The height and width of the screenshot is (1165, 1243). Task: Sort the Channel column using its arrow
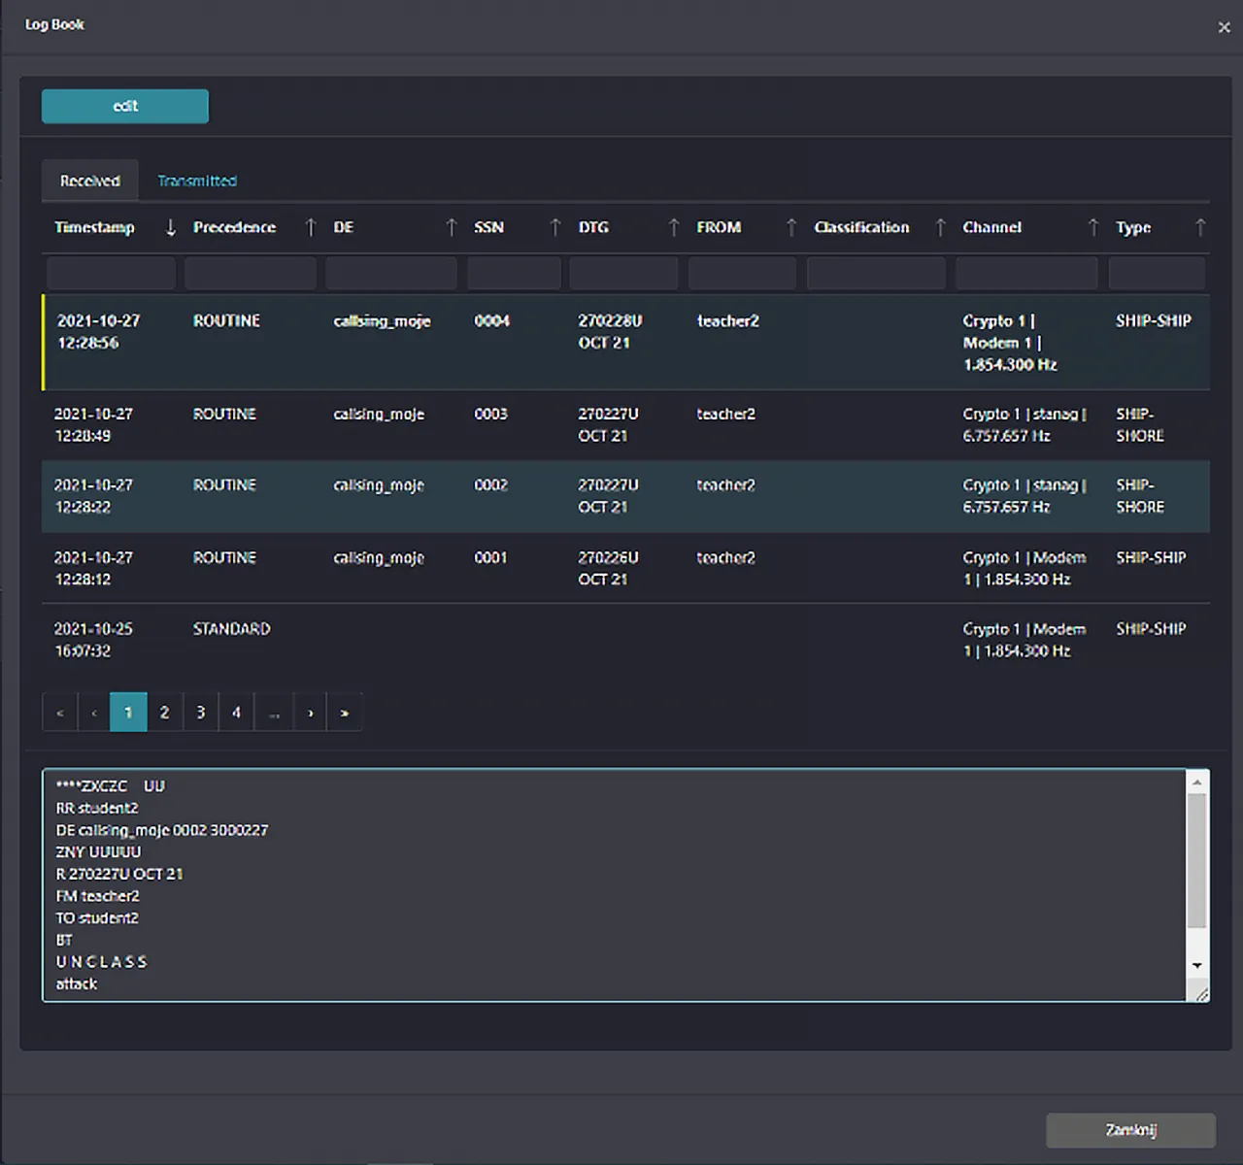point(1093,227)
